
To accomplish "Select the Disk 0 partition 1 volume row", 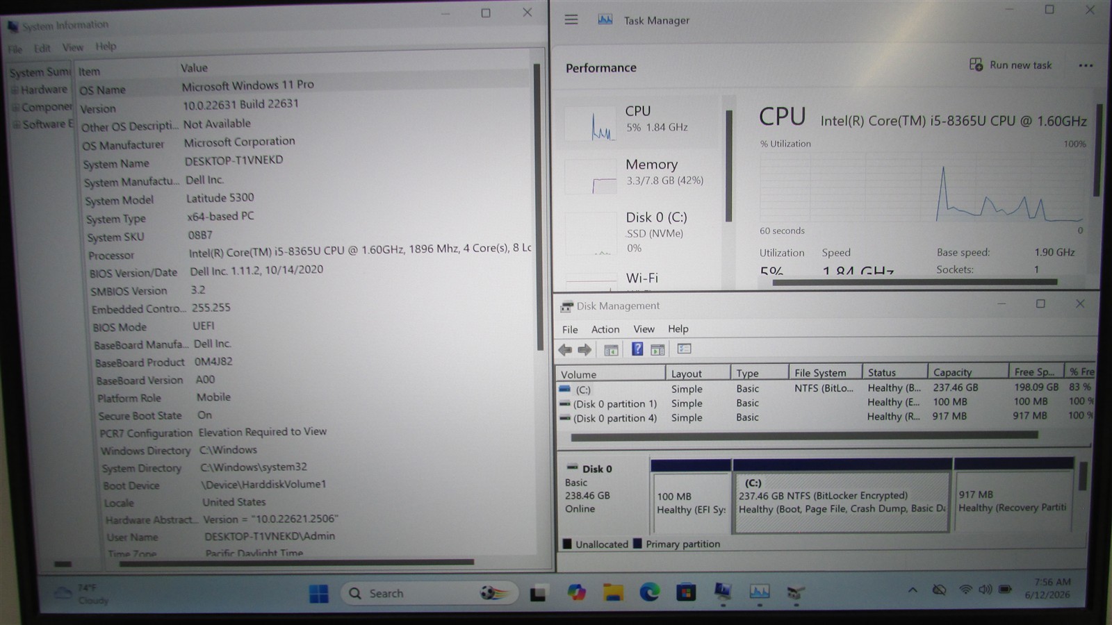I will (x=825, y=403).
